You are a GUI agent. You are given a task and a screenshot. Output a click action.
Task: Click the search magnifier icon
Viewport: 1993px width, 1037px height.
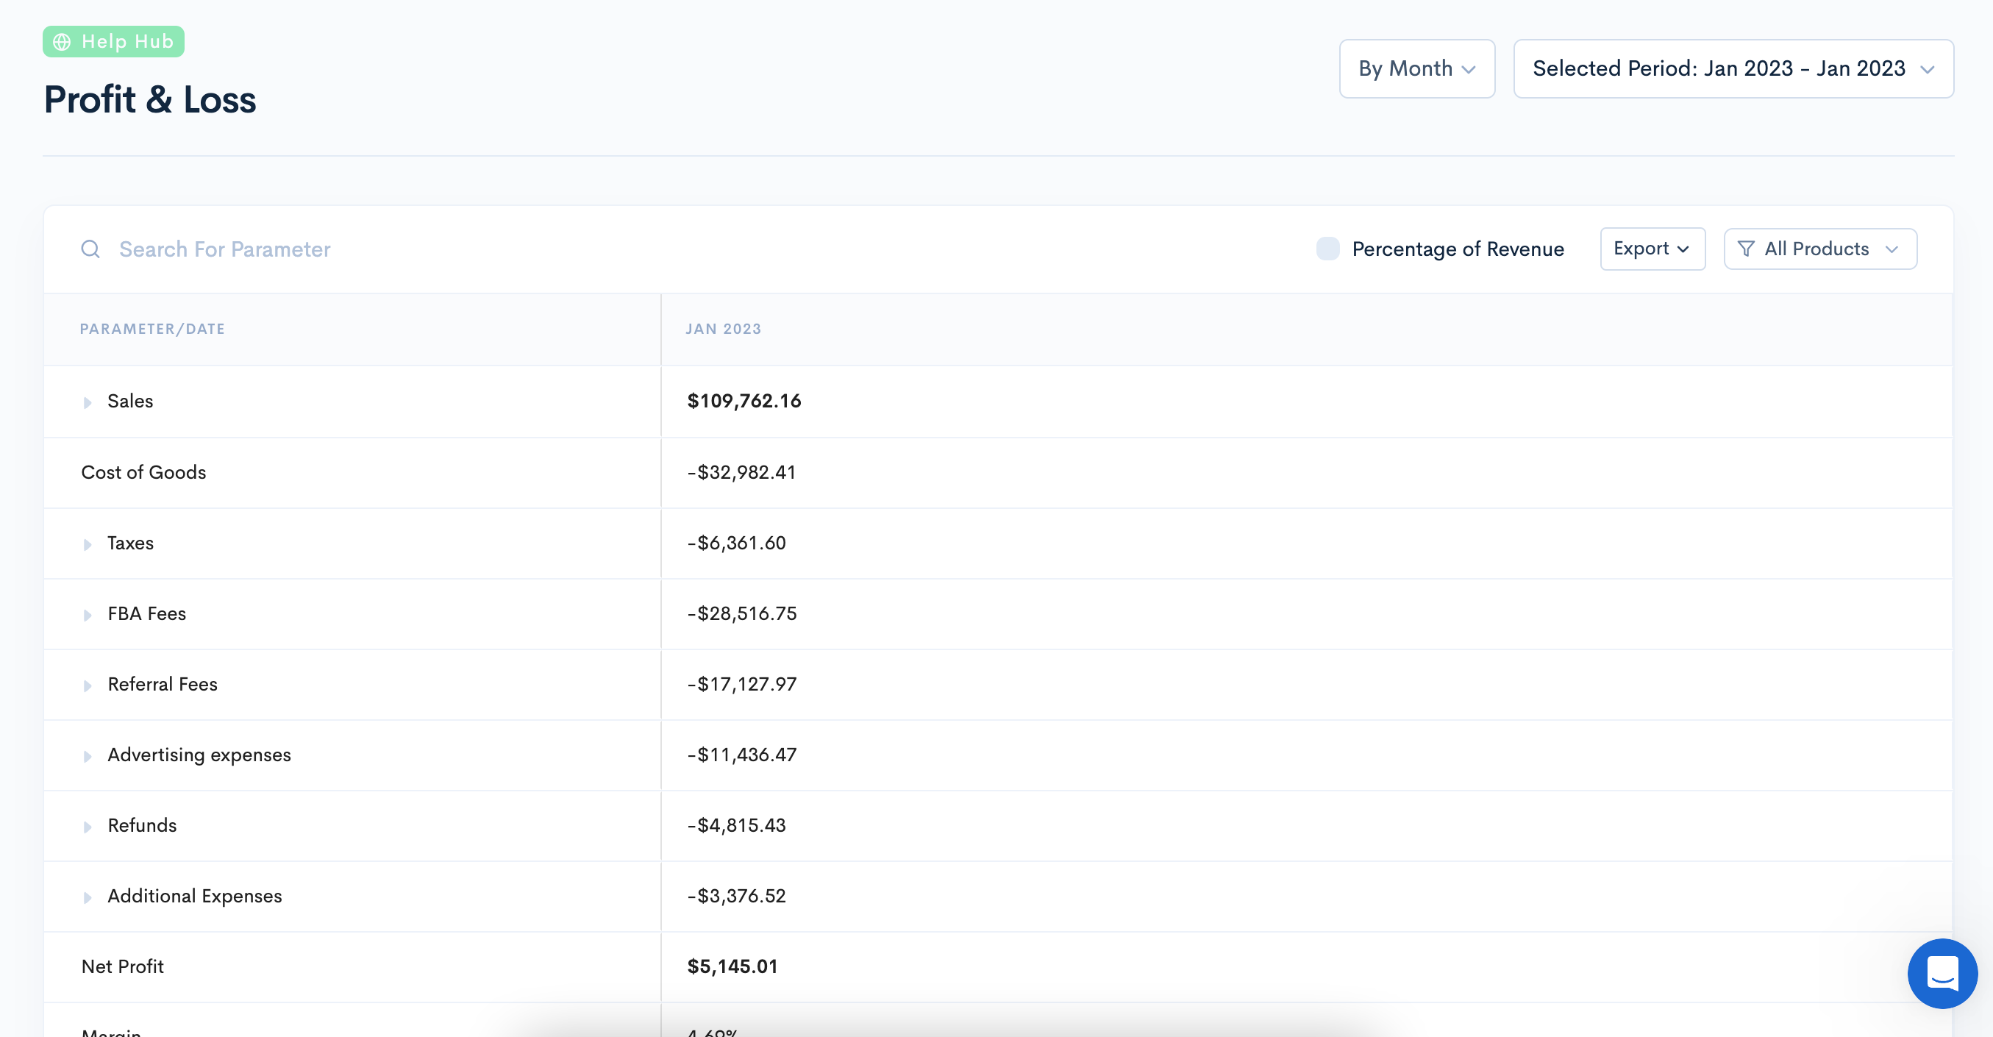(90, 249)
